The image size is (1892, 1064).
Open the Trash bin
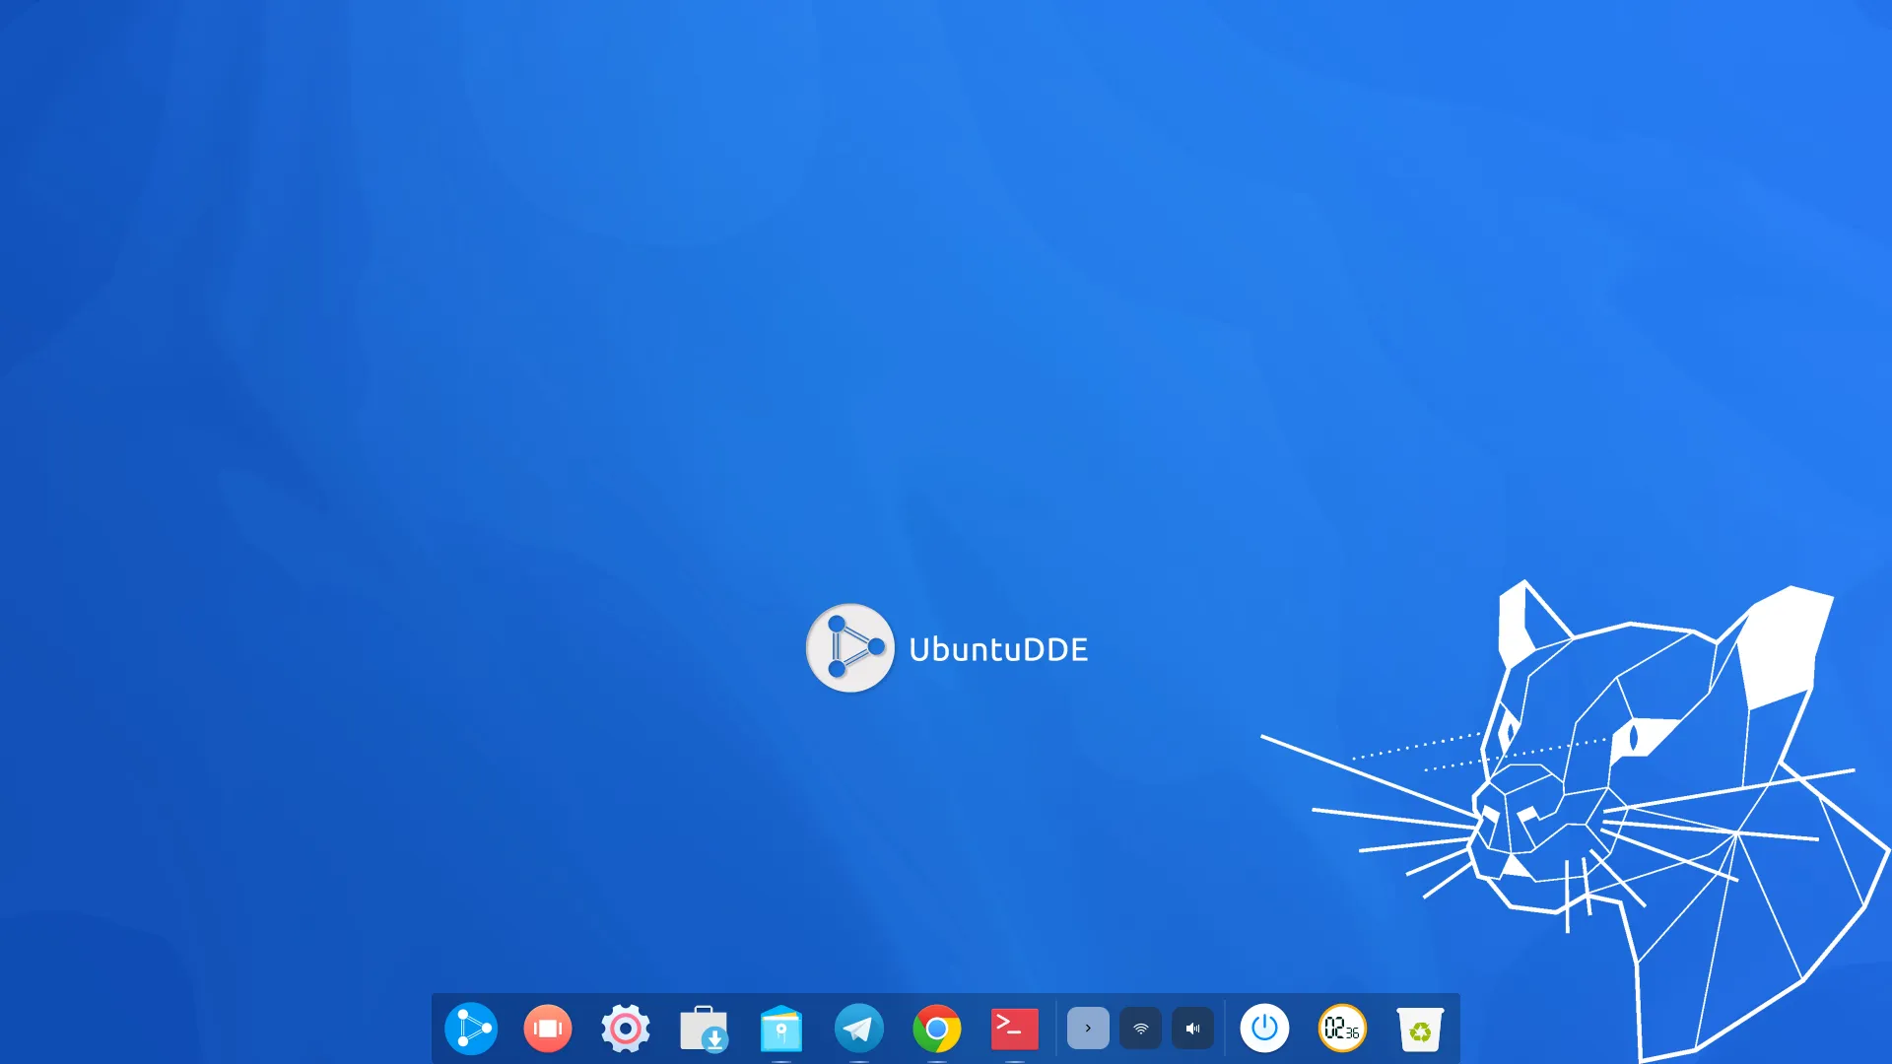pos(1419,1028)
